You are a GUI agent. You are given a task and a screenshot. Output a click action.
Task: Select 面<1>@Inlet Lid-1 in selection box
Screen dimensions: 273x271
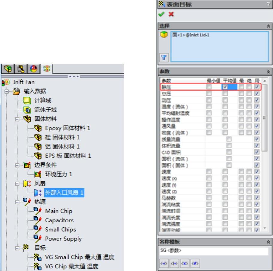[x=191, y=35]
